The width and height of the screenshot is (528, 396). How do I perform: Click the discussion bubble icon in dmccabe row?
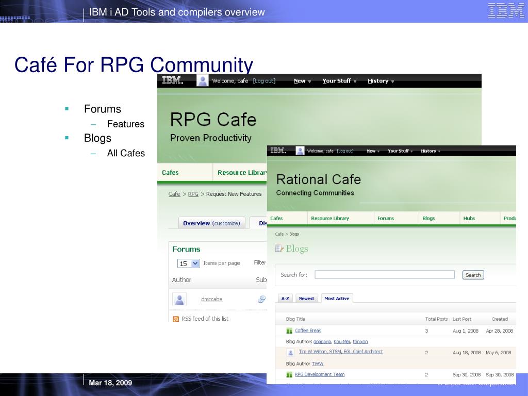pos(261,299)
